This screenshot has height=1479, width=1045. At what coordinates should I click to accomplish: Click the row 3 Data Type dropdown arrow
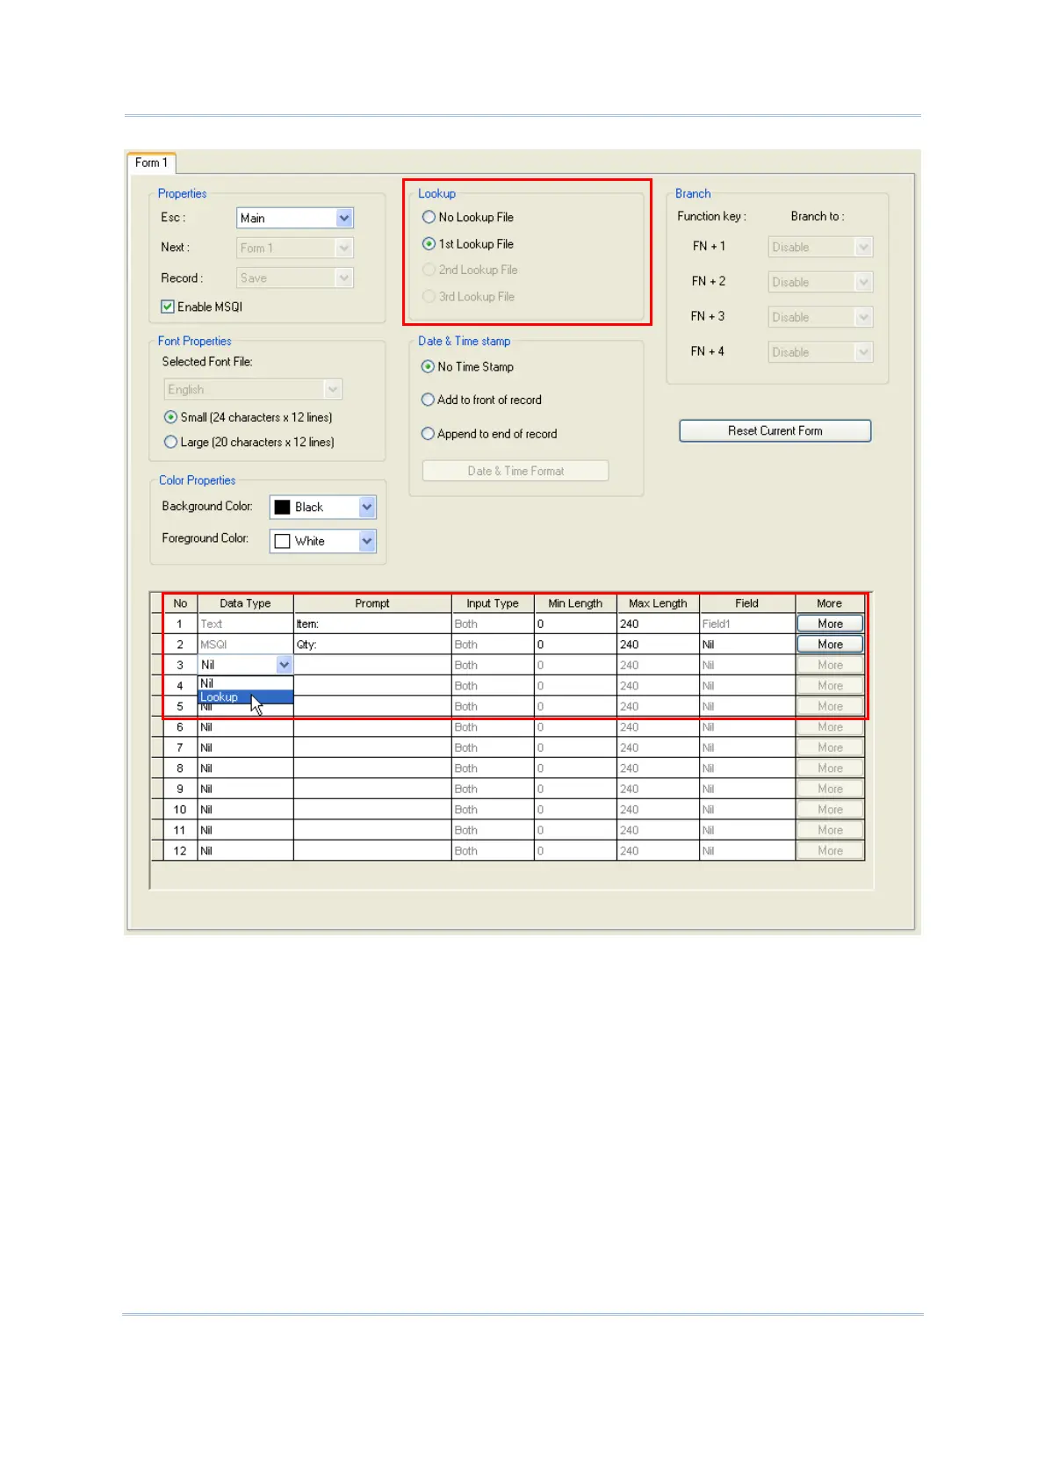285,665
